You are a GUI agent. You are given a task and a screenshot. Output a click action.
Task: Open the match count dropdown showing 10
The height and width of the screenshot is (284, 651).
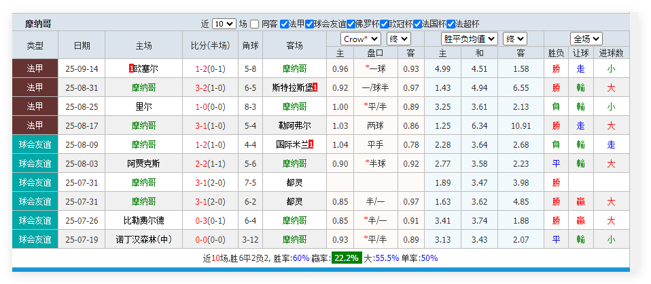(x=224, y=24)
